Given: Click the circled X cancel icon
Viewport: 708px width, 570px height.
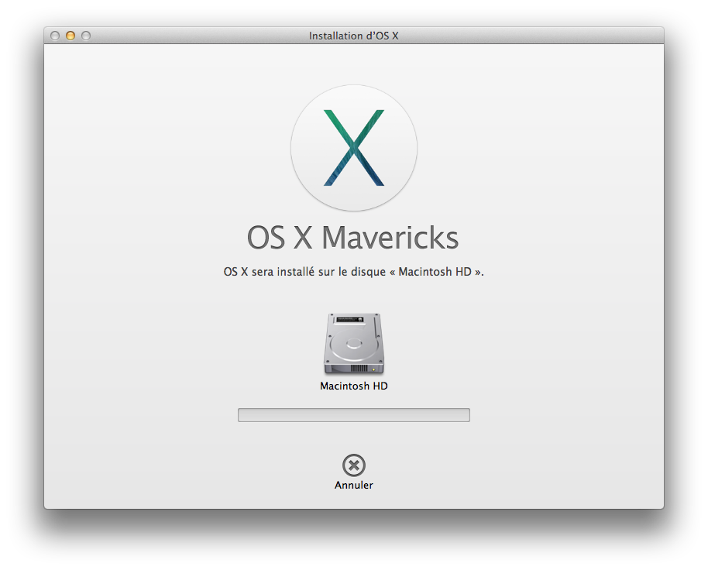Looking at the screenshot, I should click(353, 465).
